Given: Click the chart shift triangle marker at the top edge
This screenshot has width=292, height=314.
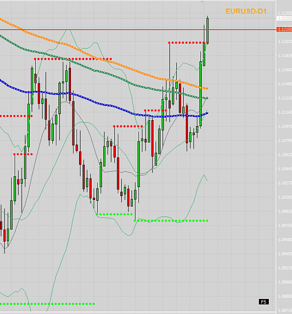Looking at the screenshot, I should pyautogui.click(x=202, y=2).
